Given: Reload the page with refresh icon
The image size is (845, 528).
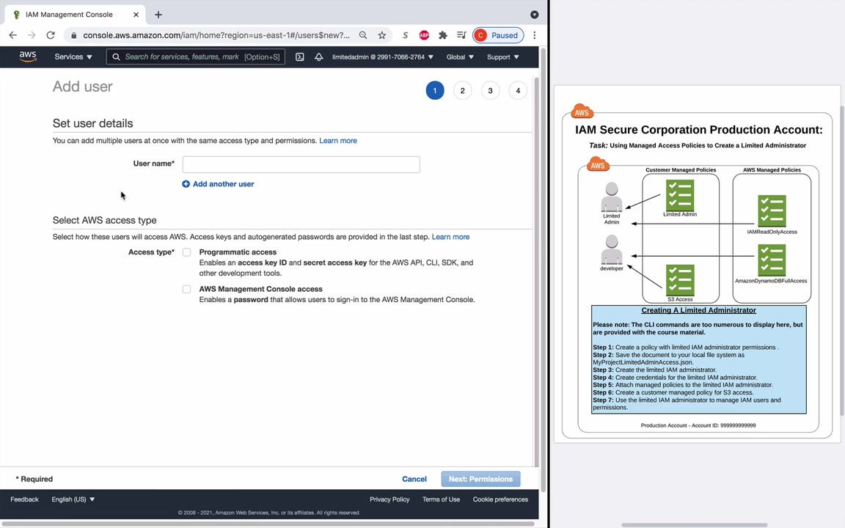Looking at the screenshot, I should click(x=51, y=35).
